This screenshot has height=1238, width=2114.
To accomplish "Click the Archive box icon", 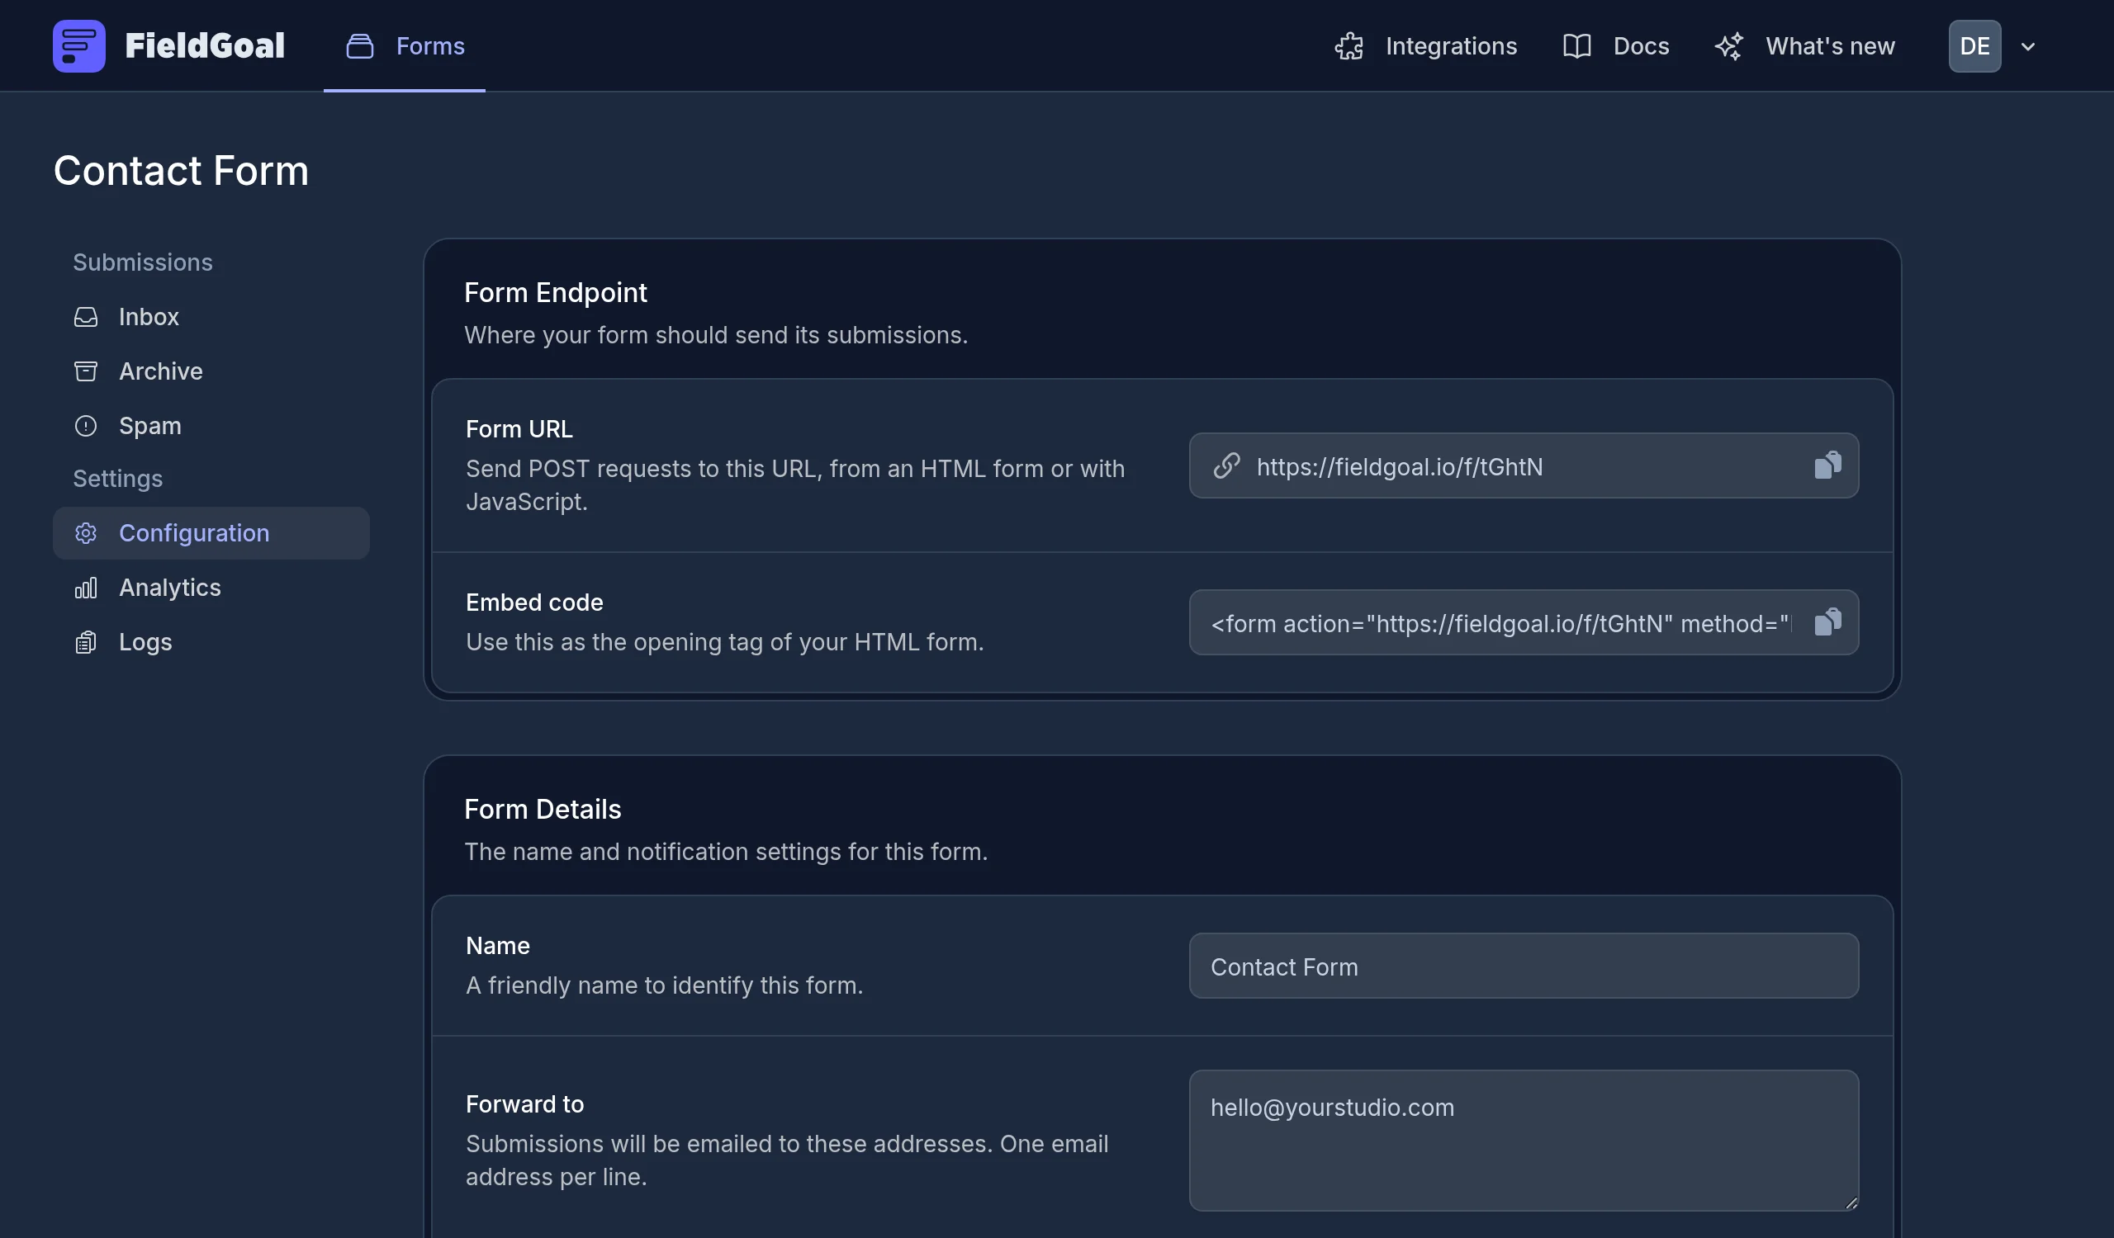I will pyautogui.click(x=86, y=371).
